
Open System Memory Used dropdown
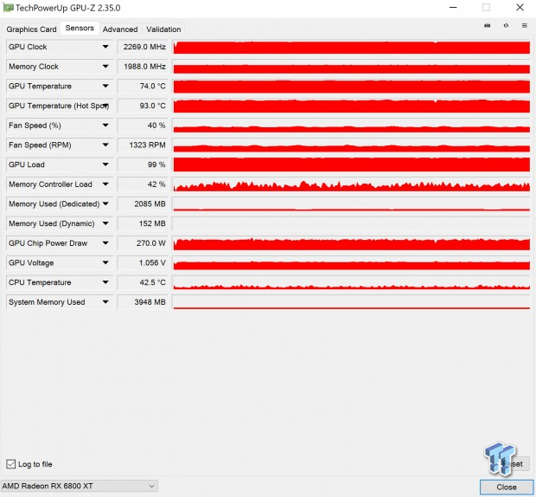105,302
